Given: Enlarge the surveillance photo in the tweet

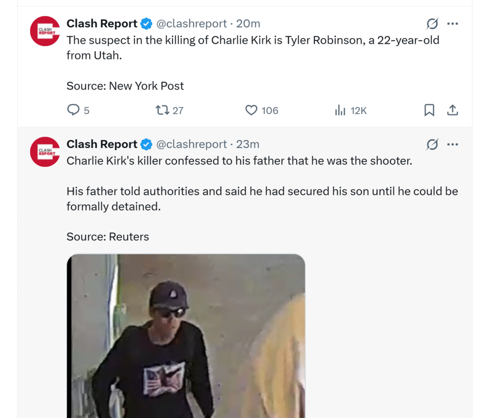Looking at the screenshot, I should pyautogui.click(x=186, y=336).
